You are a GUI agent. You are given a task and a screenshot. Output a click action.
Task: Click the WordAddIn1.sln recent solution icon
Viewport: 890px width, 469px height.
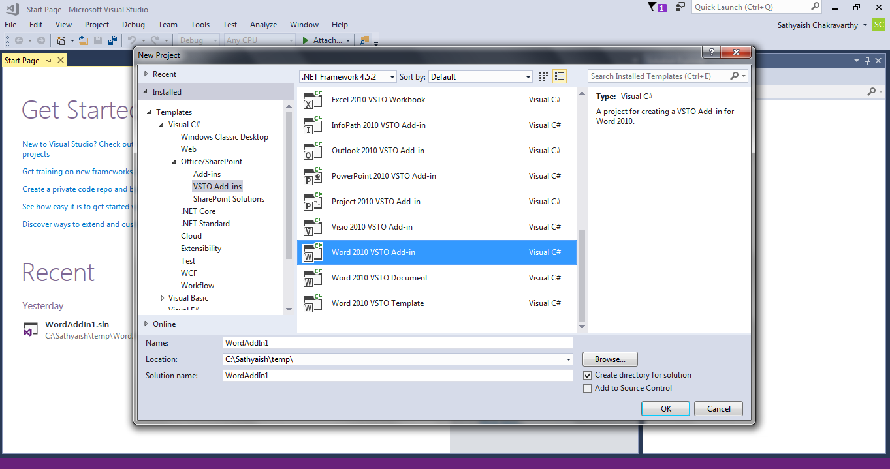[29, 329]
